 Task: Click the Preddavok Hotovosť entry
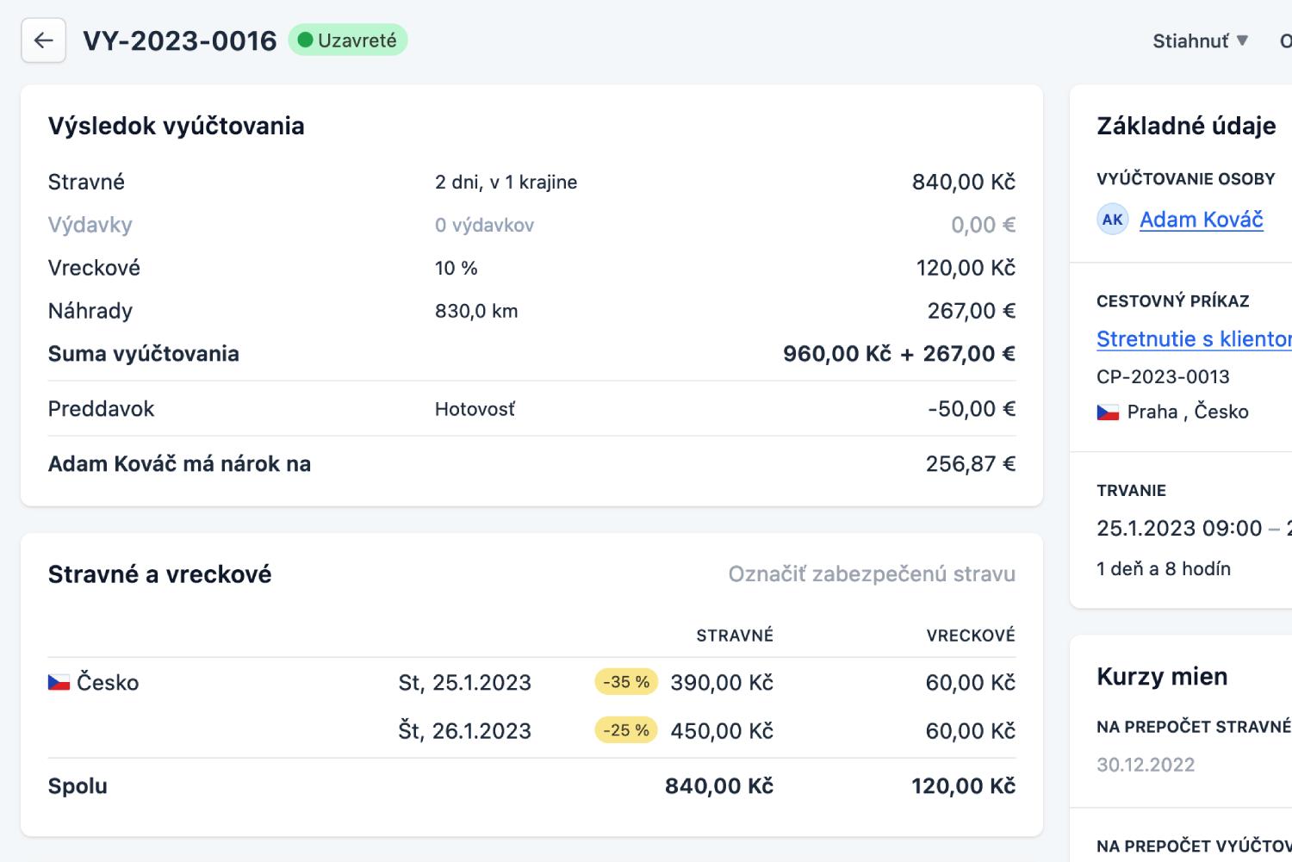tap(474, 409)
